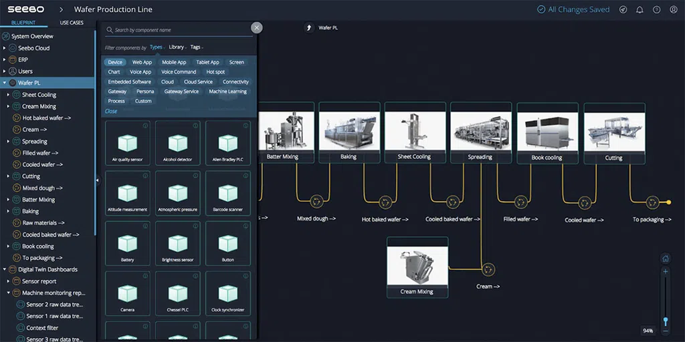Select the System Overview tree icon
The height and width of the screenshot is (342, 685).
(6, 36)
